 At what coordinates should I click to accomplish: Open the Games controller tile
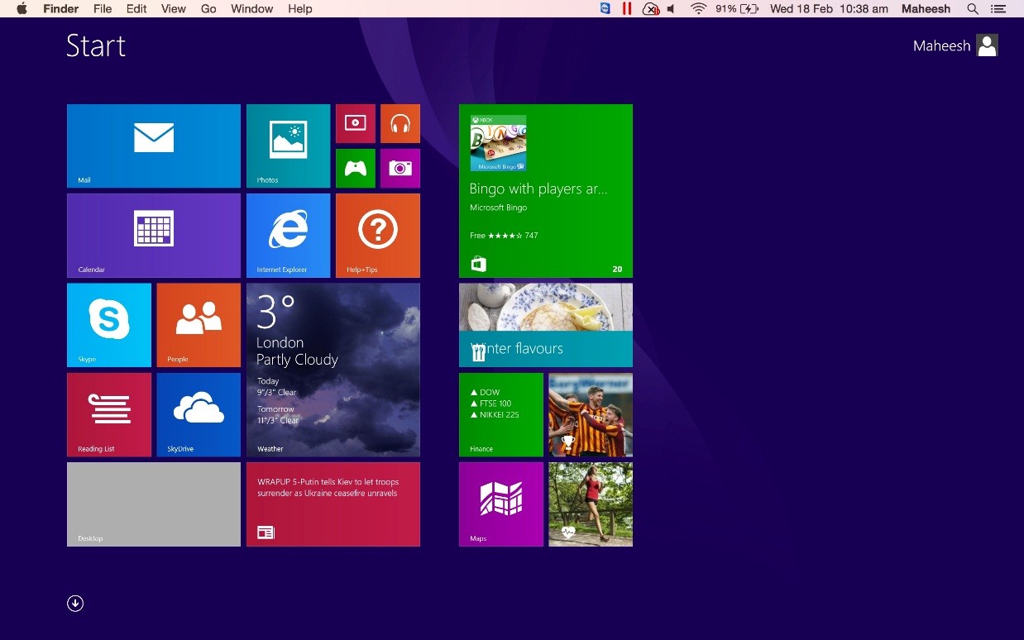(356, 169)
